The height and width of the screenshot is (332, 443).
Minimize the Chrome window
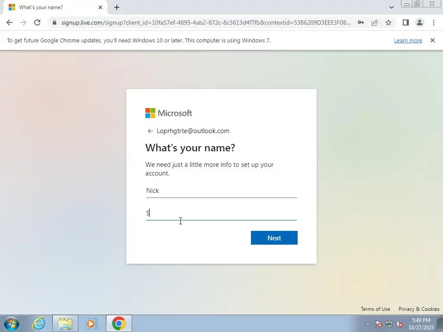pyautogui.click(x=407, y=3)
